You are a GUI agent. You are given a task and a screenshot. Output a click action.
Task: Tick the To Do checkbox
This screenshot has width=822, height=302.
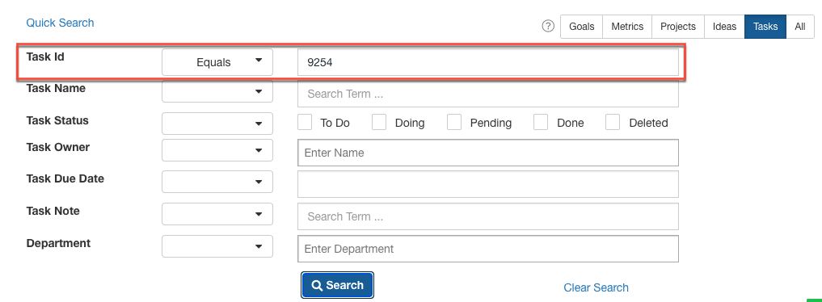tap(305, 123)
